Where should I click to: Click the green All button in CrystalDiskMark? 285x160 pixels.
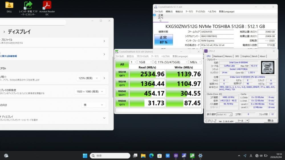[x=122, y=64]
